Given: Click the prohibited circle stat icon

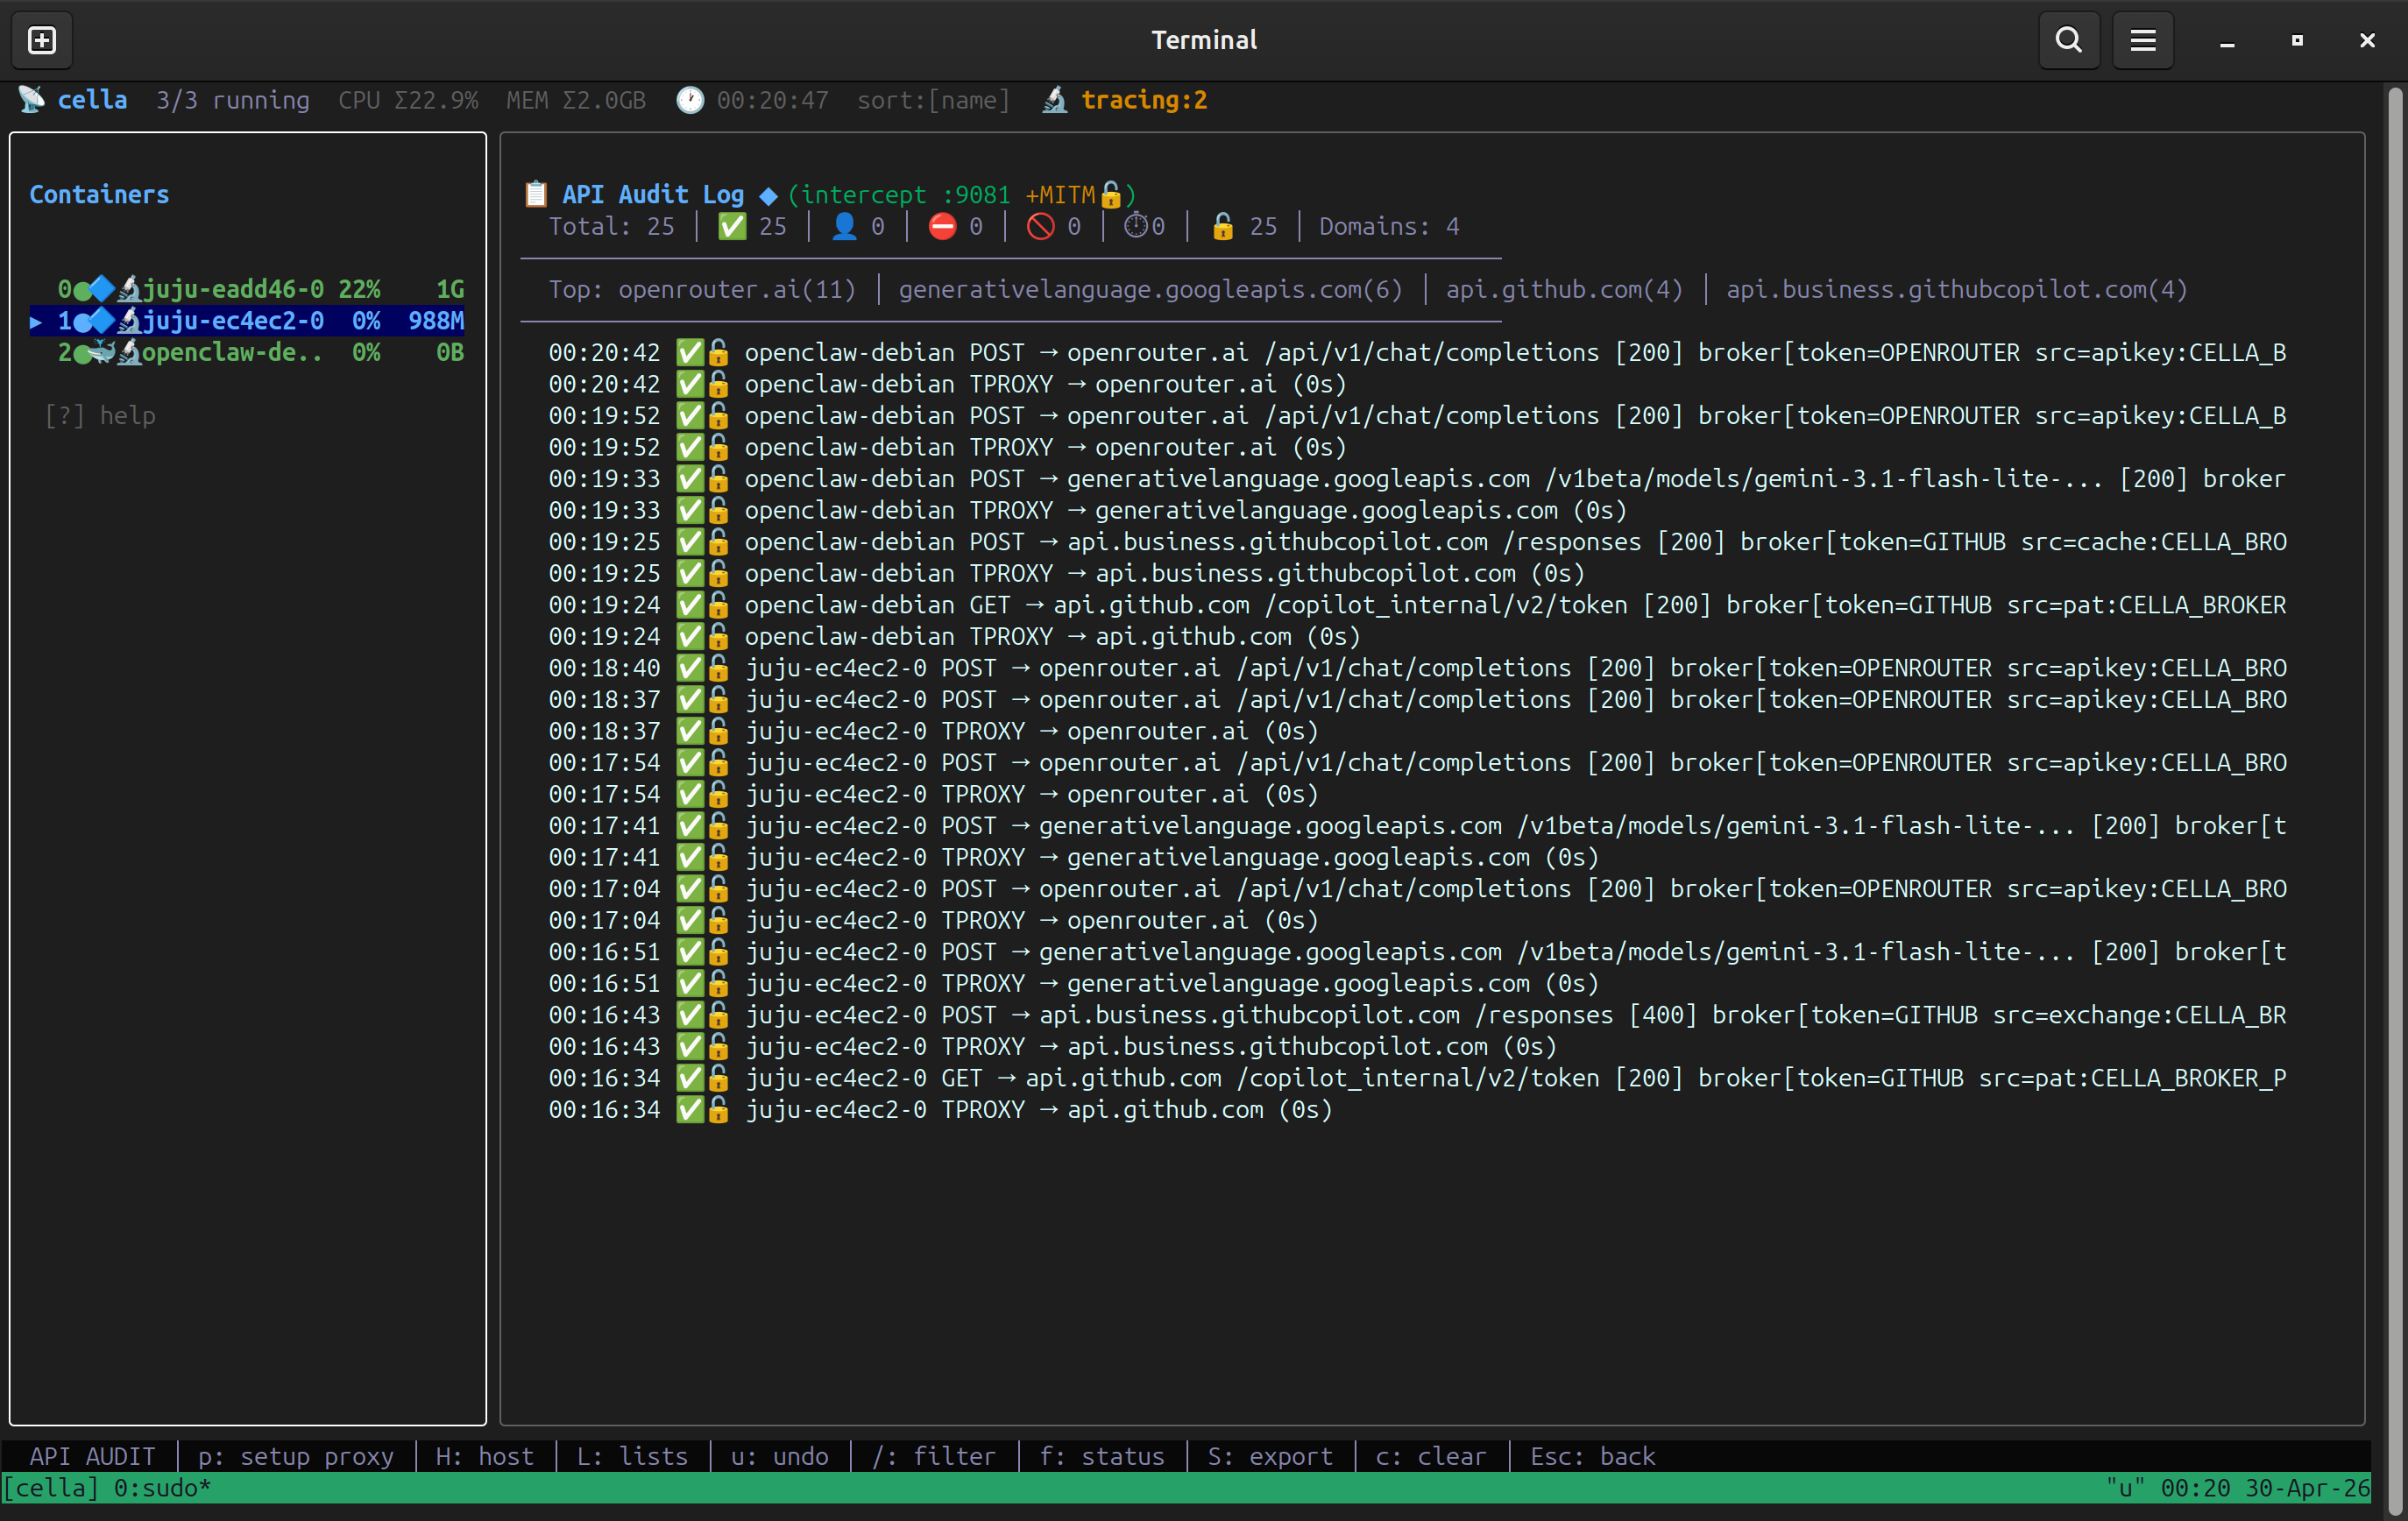Looking at the screenshot, I should pyautogui.click(x=1040, y=227).
